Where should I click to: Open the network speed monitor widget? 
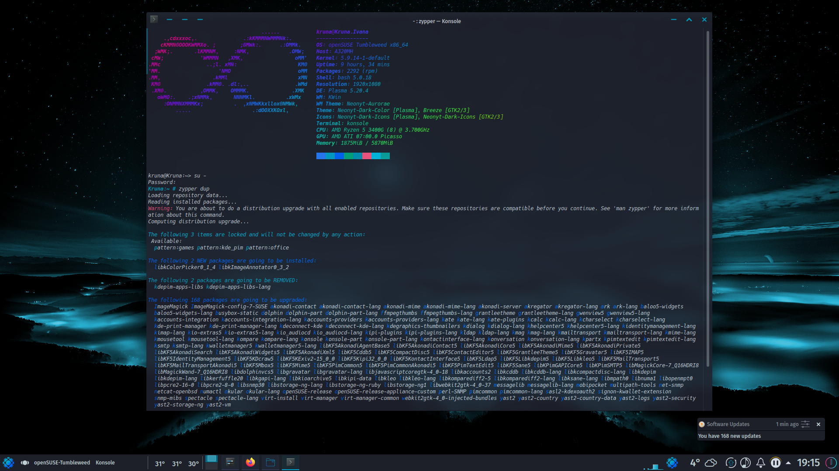tap(654, 466)
